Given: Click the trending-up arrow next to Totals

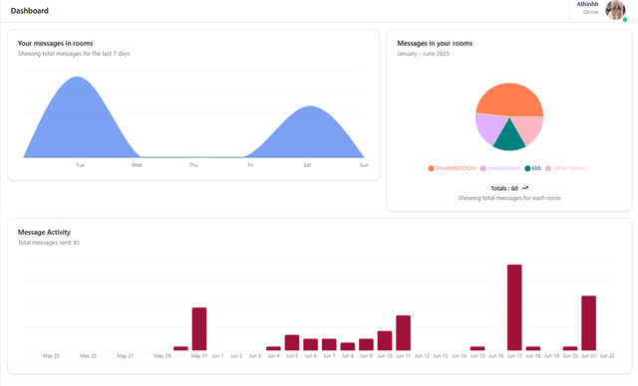Looking at the screenshot, I should click(525, 188).
